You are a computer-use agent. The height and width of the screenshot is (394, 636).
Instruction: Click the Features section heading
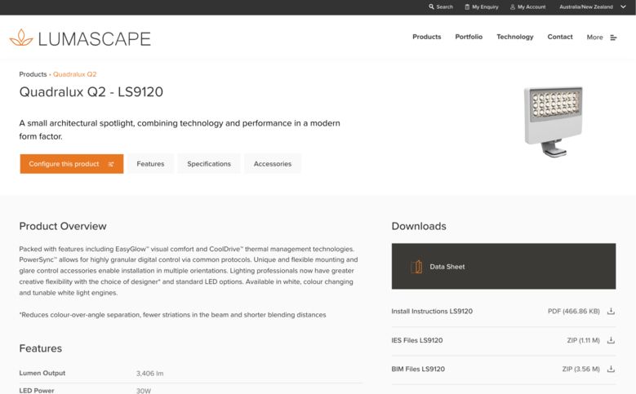click(x=41, y=348)
